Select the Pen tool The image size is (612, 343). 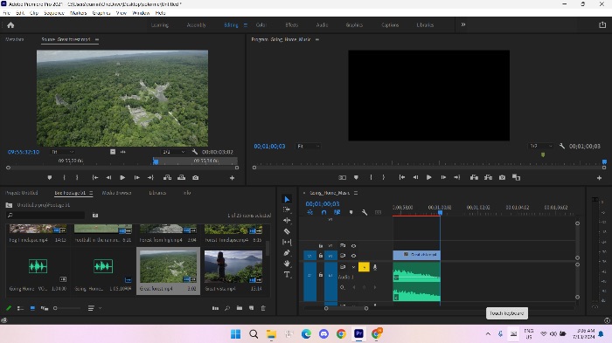pyautogui.click(x=287, y=253)
